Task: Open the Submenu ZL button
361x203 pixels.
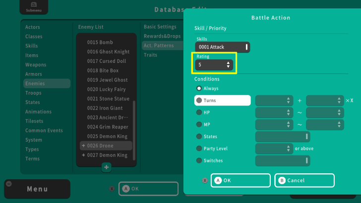Action: point(34,7)
